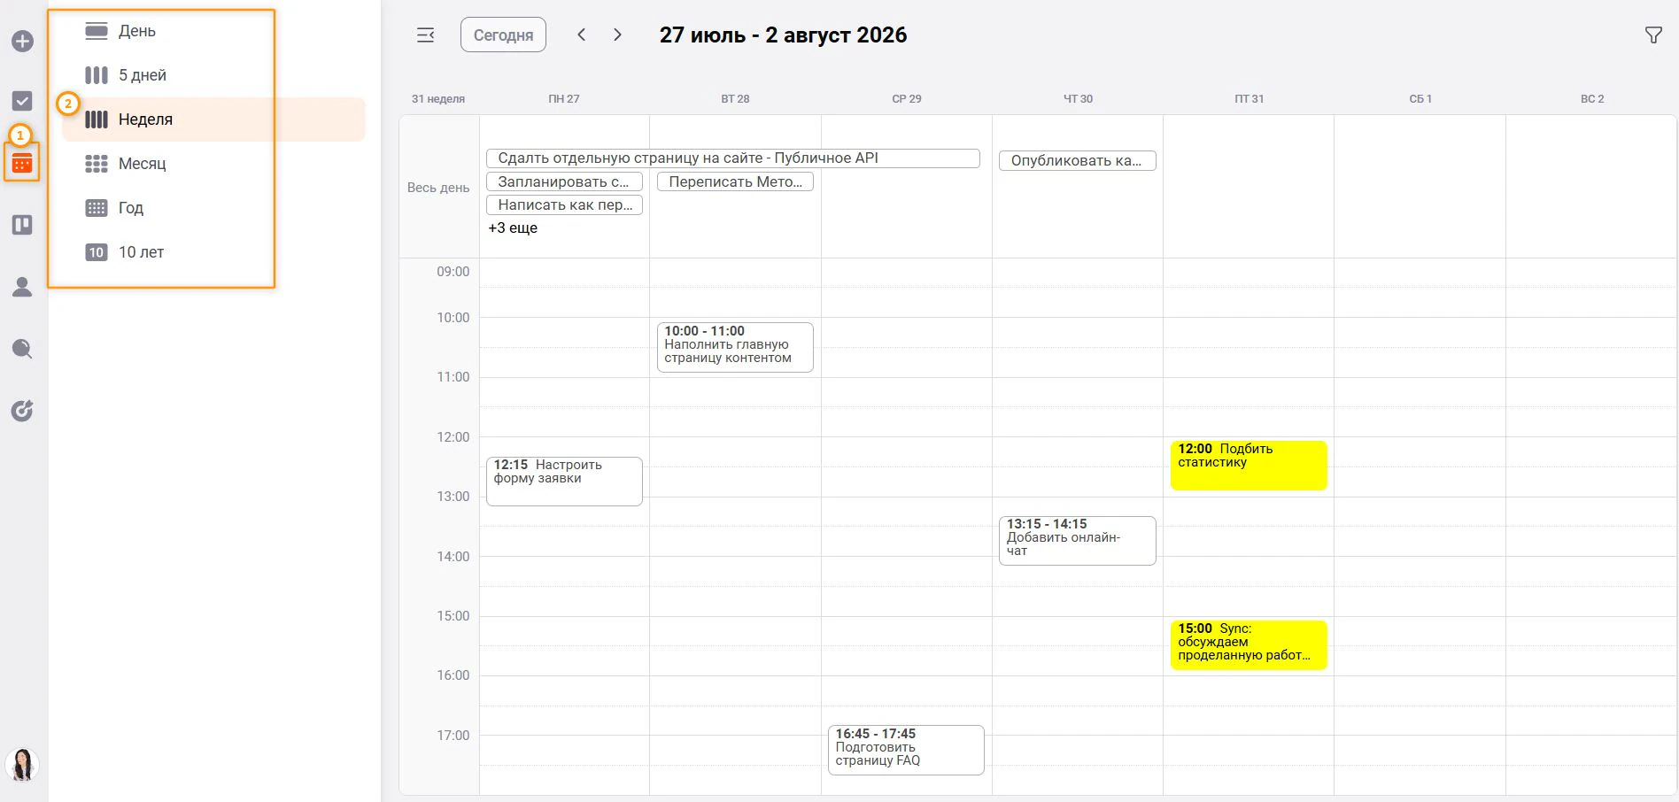
Task: Go to next week arrow
Action: 617,35
